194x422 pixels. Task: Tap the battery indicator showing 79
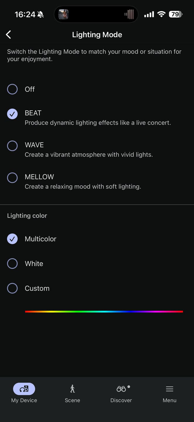[176, 14]
